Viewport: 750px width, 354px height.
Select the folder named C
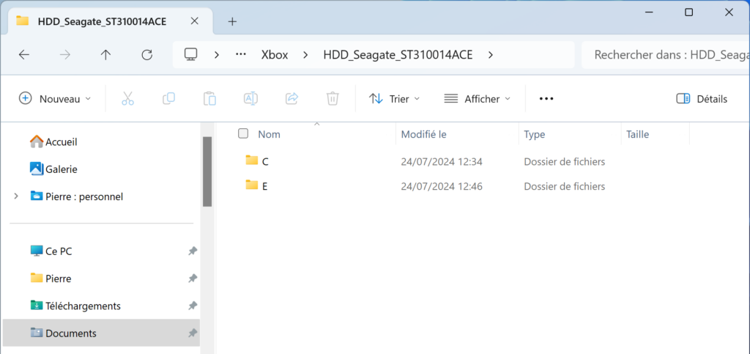click(x=265, y=162)
